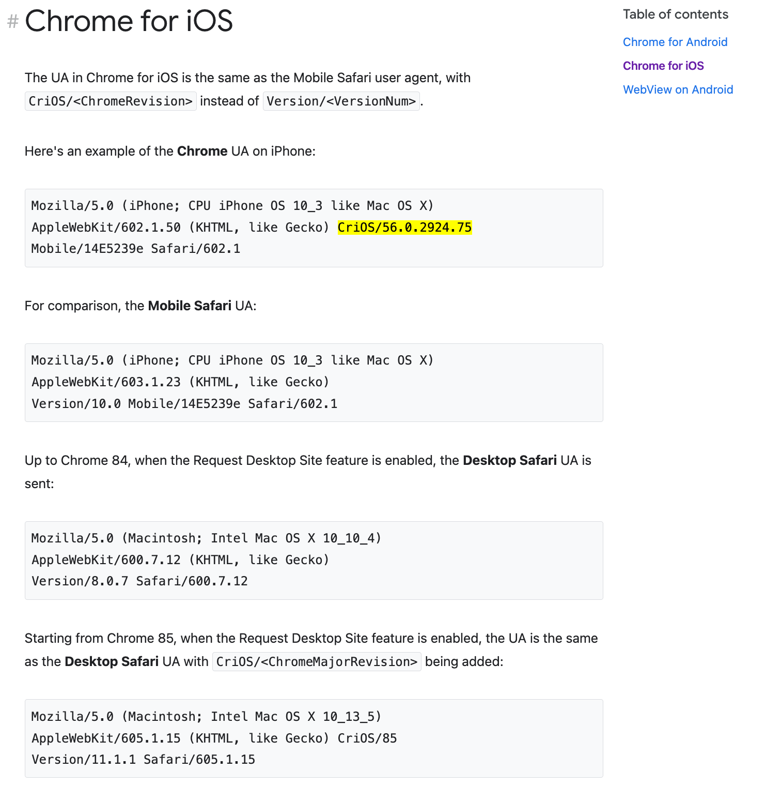This screenshot has width=781, height=786.
Task: Click bold Chrome in the iPhone example sentence
Action: 202,151
